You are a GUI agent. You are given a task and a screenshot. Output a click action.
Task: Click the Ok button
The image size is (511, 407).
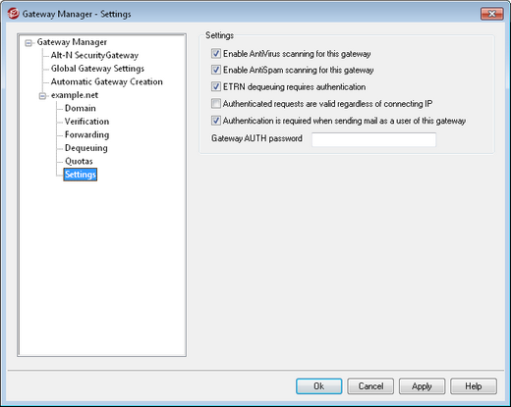click(x=319, y=386)
